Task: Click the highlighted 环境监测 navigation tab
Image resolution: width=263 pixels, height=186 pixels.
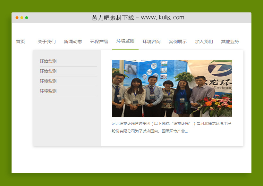Action: 125,41
